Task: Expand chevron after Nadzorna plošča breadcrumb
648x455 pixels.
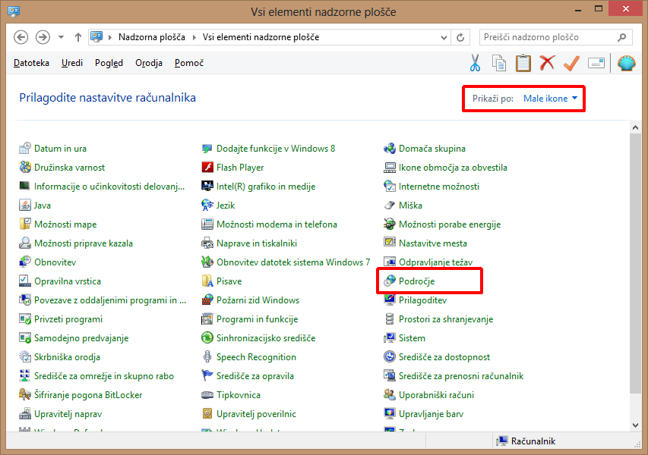Action: coord(195,37)
